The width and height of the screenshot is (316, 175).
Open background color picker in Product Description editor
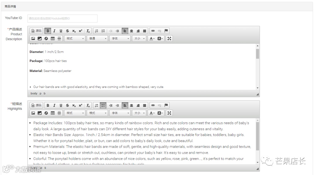click(x=160, y=38)
